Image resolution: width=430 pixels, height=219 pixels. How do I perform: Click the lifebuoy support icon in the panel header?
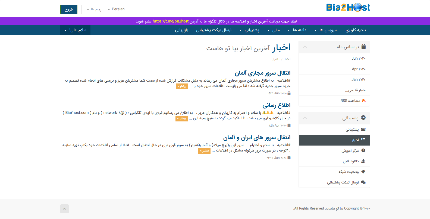click(363, 118)
